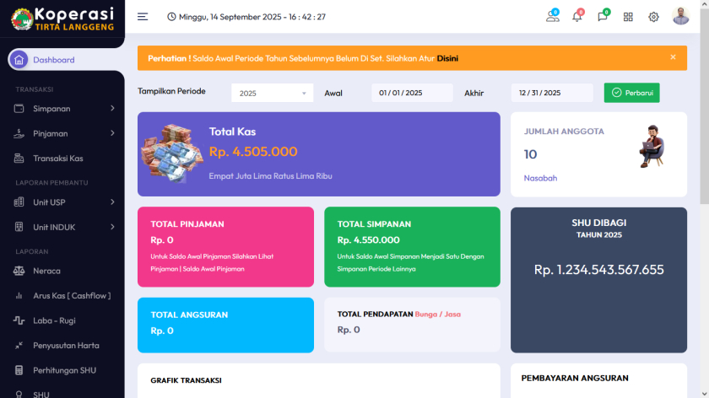
Task: Dismiss the orange Perhatian alert banner
Action: (673, 57)
